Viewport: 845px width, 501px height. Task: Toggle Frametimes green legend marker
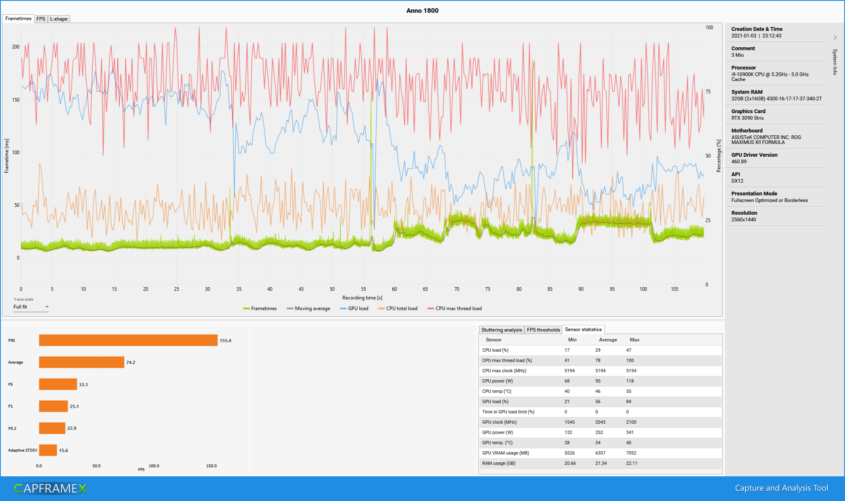247,308
